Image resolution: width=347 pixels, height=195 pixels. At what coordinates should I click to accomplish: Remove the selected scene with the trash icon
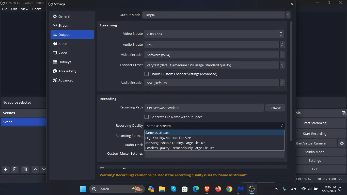pyautogui.click(x=15, y=169)
